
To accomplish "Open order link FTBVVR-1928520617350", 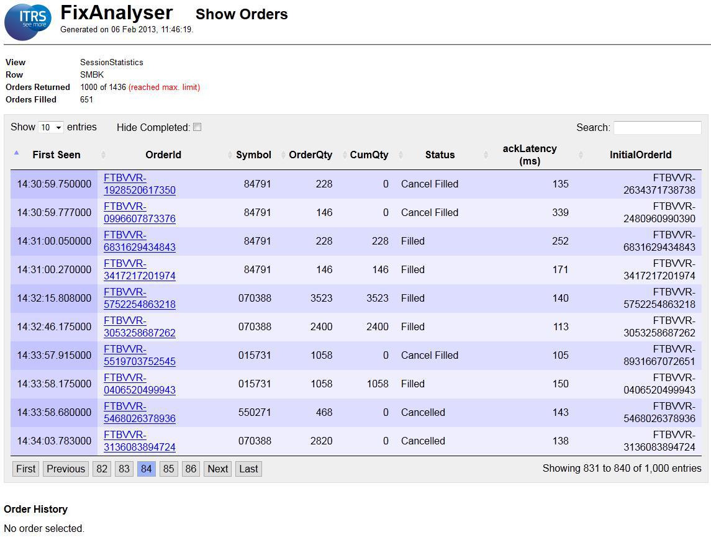I will (x=139, y=184).
